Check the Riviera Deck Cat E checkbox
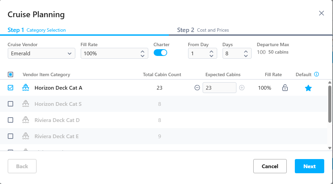This screenshot has width=333, height=184. (10, 136)
